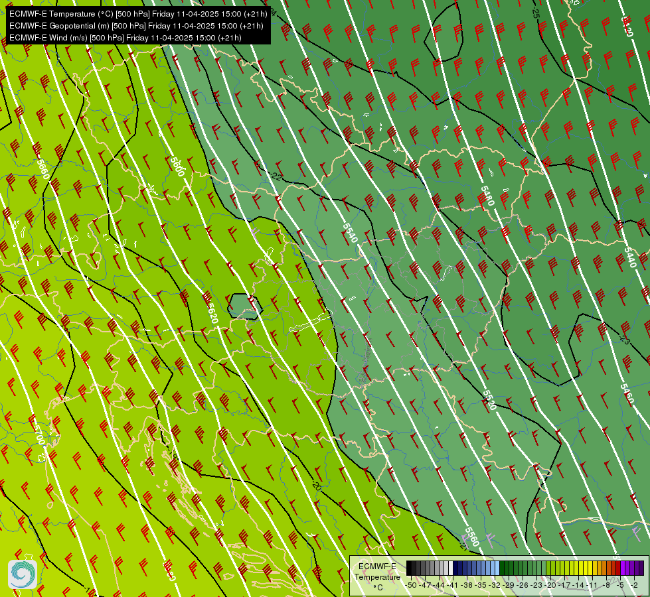The width and height of the screenshot is (650, 597).
Task: Click the -23 value in the legend scale
Action: click(x=536, y=585)
